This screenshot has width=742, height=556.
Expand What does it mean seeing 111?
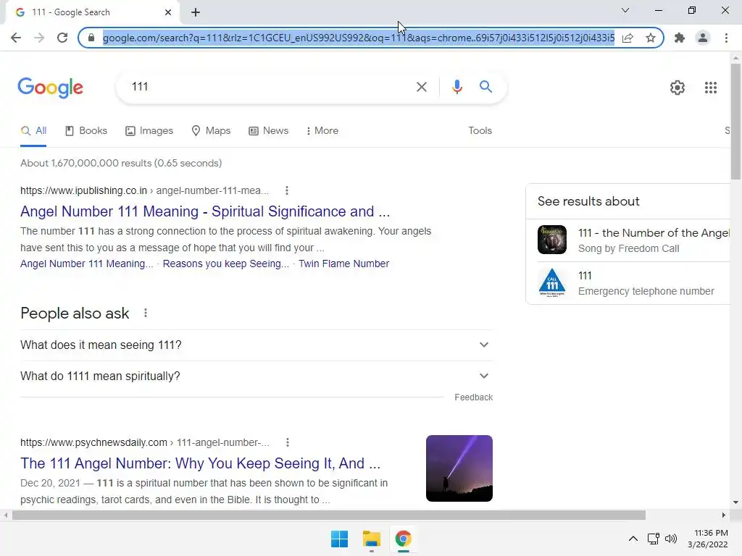point(257,345)
